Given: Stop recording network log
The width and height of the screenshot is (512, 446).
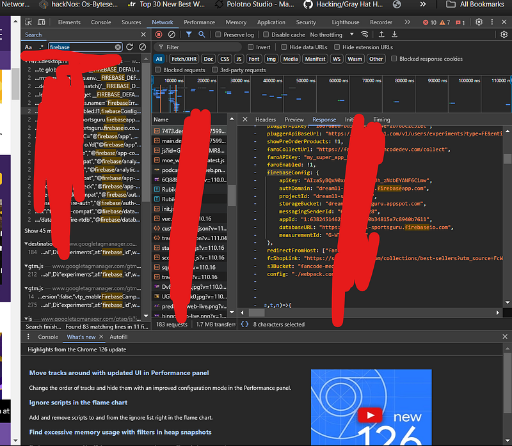Looking at the screenshot, I should 159,35.
